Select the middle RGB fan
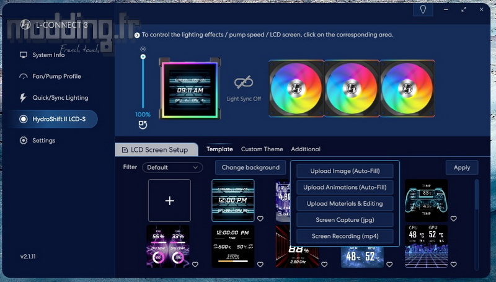 pos(351,88)
